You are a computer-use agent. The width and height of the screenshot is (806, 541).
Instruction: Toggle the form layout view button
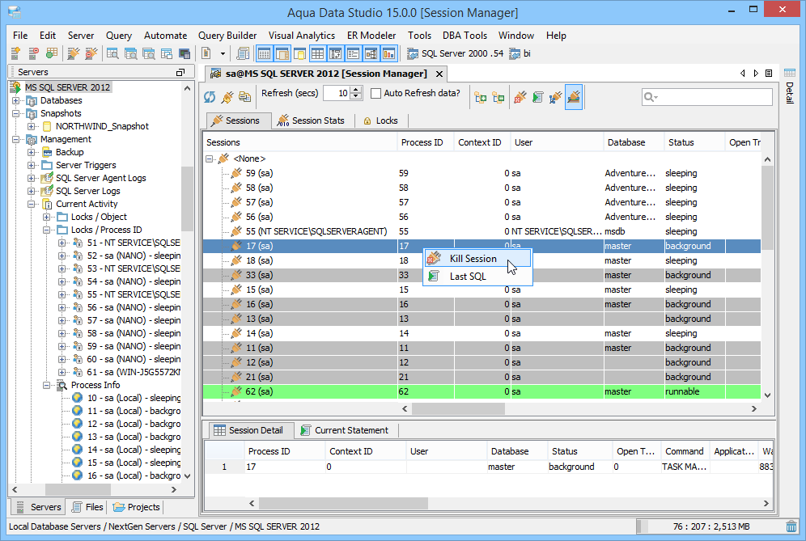tap(353, 53)
